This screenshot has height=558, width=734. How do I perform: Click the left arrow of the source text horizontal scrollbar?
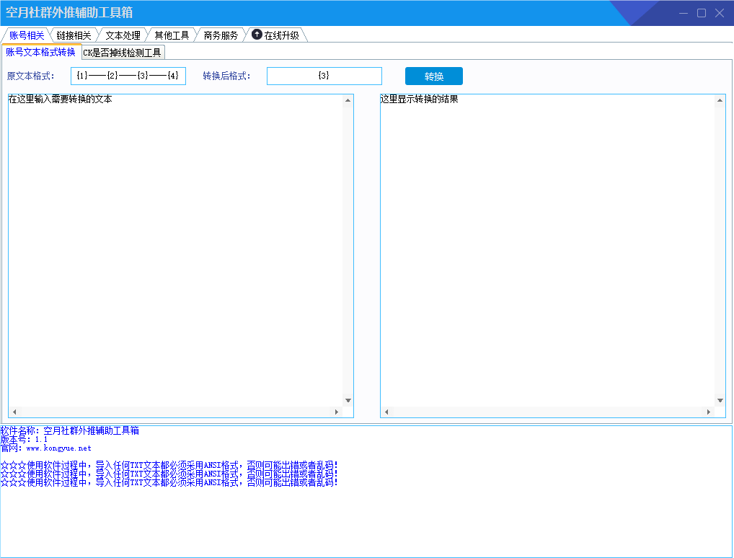pyautogui.click(x=14, y=412)
